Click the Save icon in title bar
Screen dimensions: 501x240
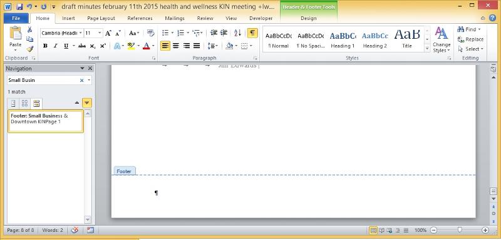pos(19,6)
